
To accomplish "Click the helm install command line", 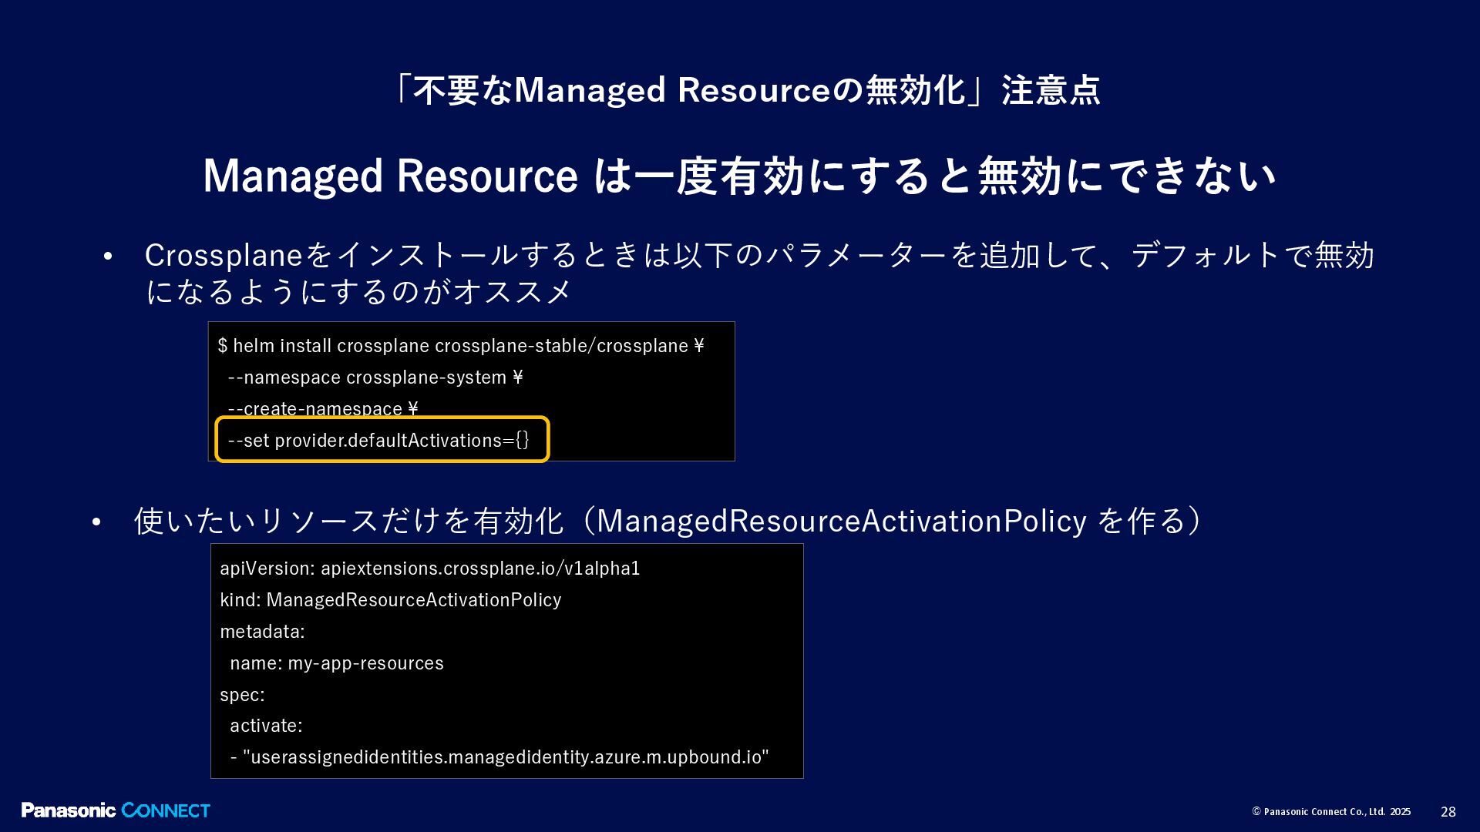I will [460, 346].
